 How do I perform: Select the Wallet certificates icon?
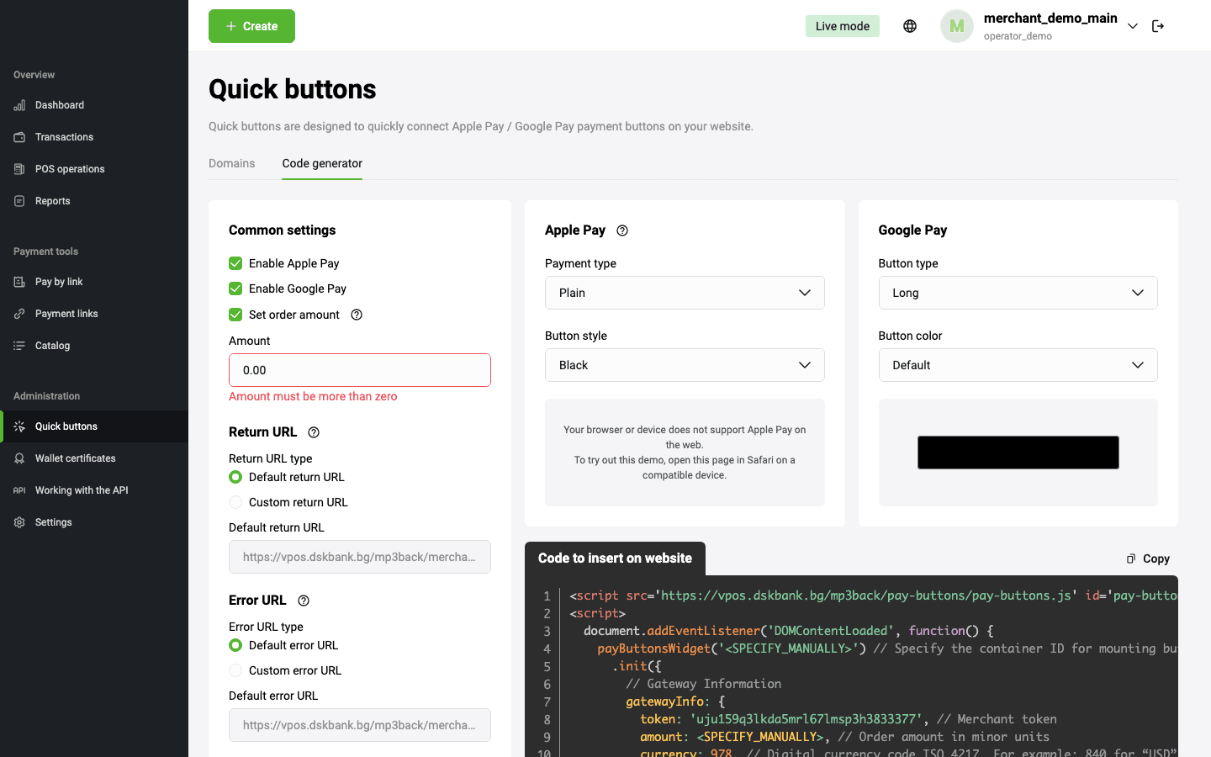[x=19, y=458]
